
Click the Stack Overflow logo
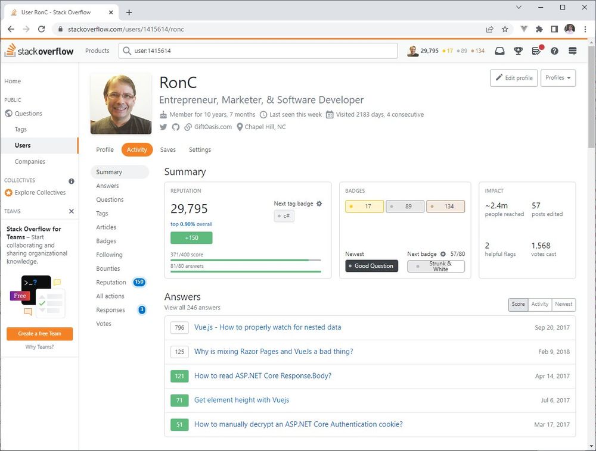tap(39, 51)
